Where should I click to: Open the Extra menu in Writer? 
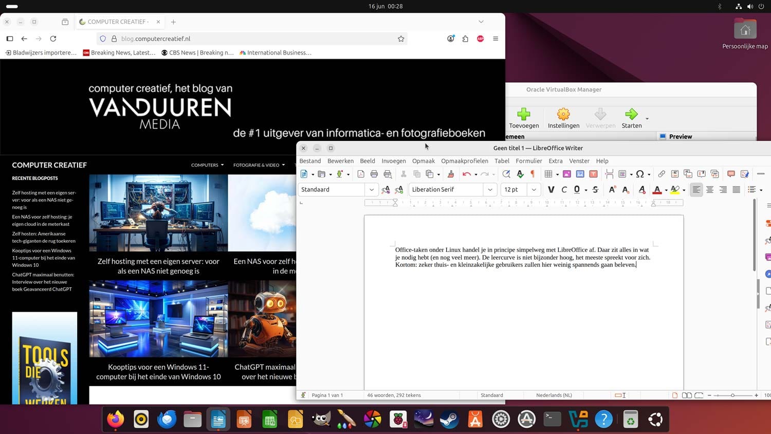coord(556,161)
